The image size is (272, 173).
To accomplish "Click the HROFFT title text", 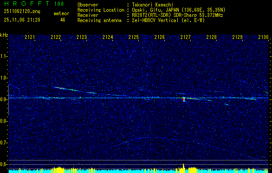I will pos(27,3).
